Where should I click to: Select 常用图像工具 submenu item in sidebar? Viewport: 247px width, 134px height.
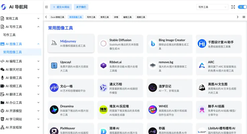[21, 52]
